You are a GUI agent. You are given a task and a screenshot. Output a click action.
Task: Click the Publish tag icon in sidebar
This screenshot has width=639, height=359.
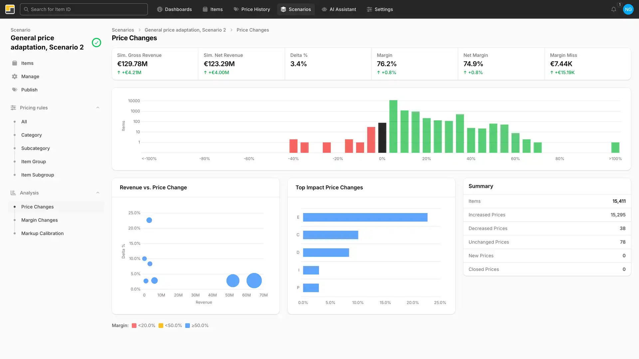click(x=14, y=89)
